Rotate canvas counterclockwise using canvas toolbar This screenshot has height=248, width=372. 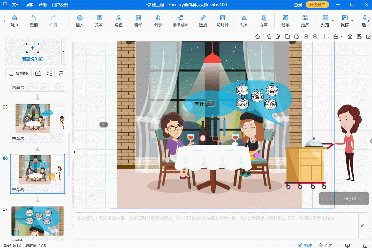pos(269,37)
